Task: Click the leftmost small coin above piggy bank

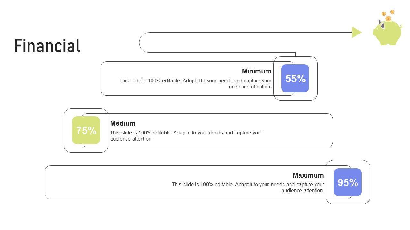Action: tap(384, 14)
